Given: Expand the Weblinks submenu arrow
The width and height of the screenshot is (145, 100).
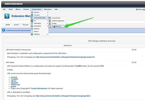Looking at the screenshot, I should point(48,34).
